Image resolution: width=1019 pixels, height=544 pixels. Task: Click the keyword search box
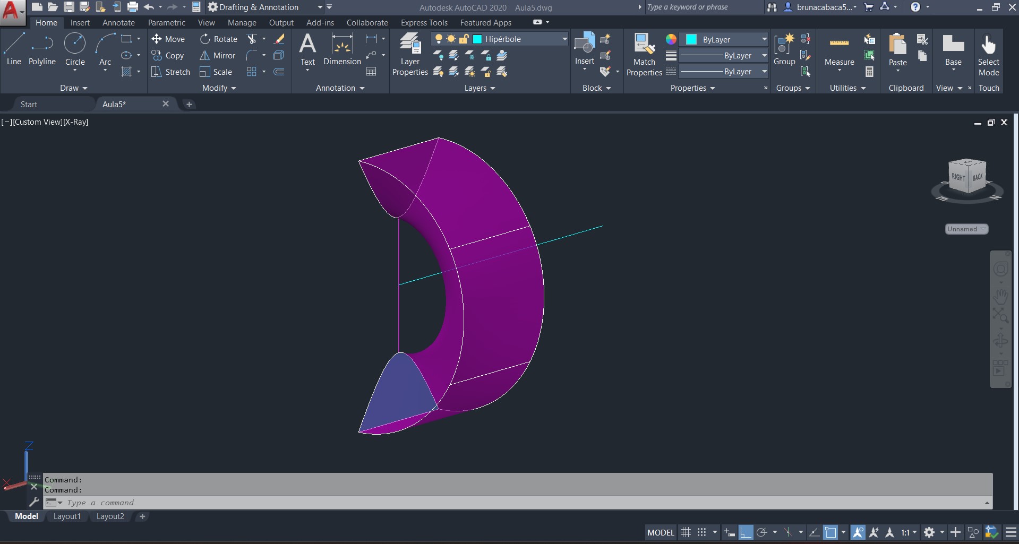click(x=704, y=7)
